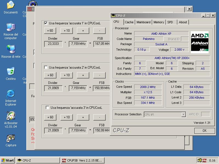Click FSB field showing 167,05 MHz
Viewport: 219px width, 164px height.
(102, 44)
